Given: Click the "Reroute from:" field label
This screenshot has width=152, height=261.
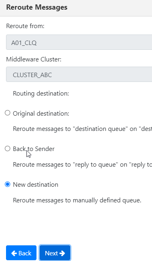Looking at the screenshot, I should 25,26.
